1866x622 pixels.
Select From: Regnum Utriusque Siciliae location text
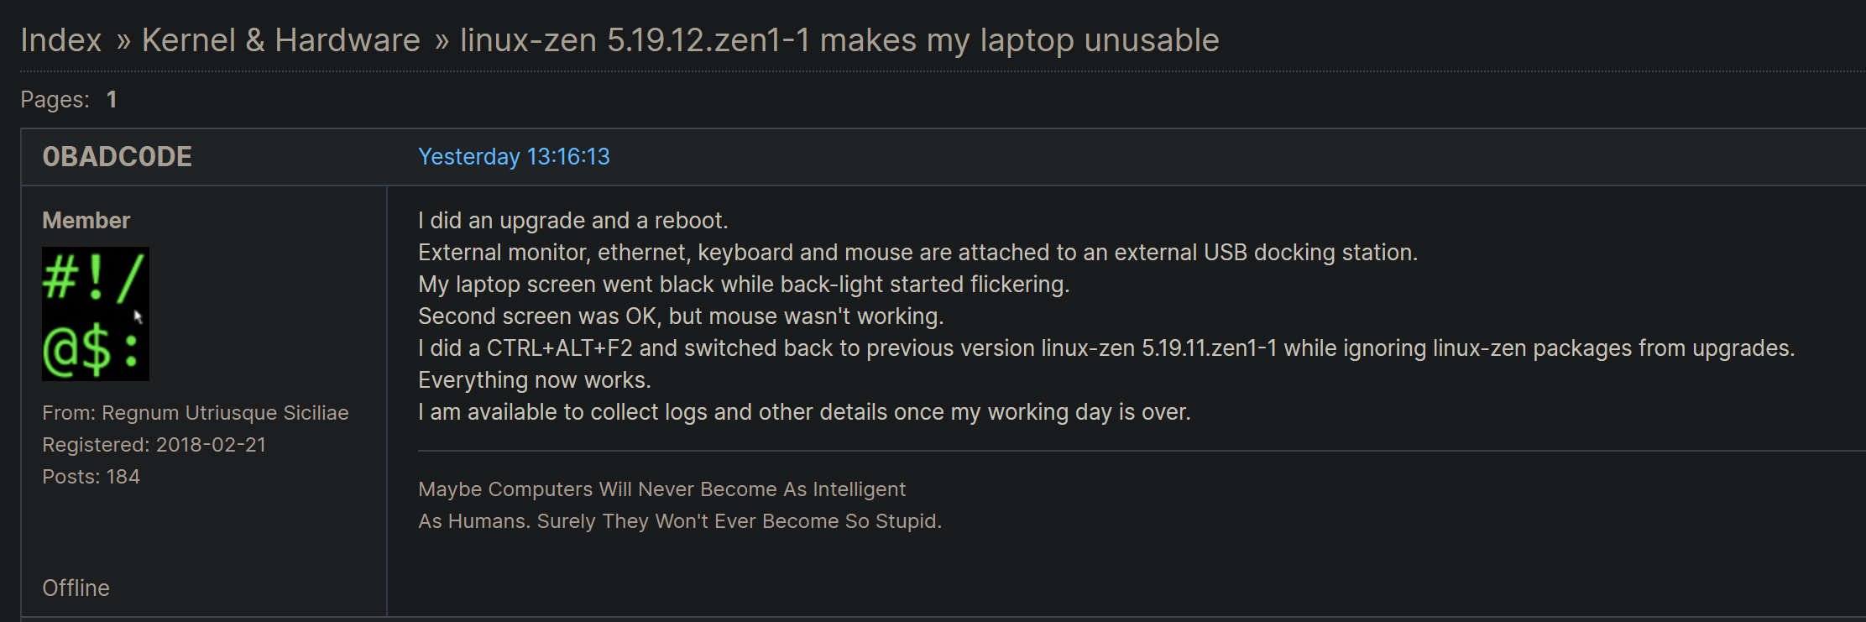[196, 412]
